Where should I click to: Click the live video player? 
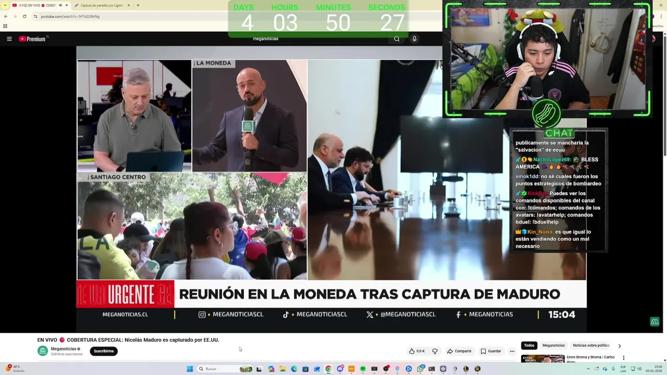tap(331, 190)
